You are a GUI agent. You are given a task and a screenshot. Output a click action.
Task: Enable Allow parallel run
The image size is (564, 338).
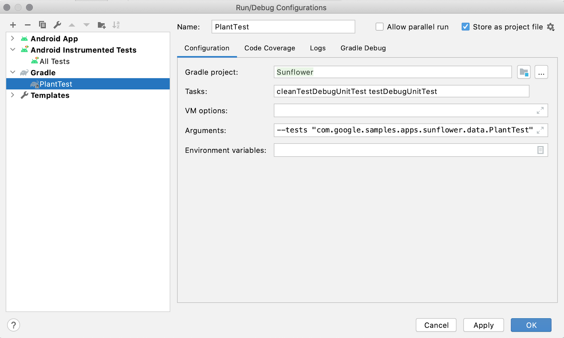click(379, 26)
